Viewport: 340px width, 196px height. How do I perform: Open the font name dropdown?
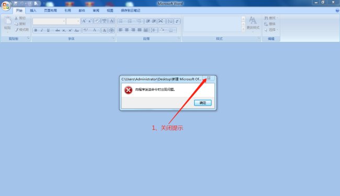tap(64, 21)
